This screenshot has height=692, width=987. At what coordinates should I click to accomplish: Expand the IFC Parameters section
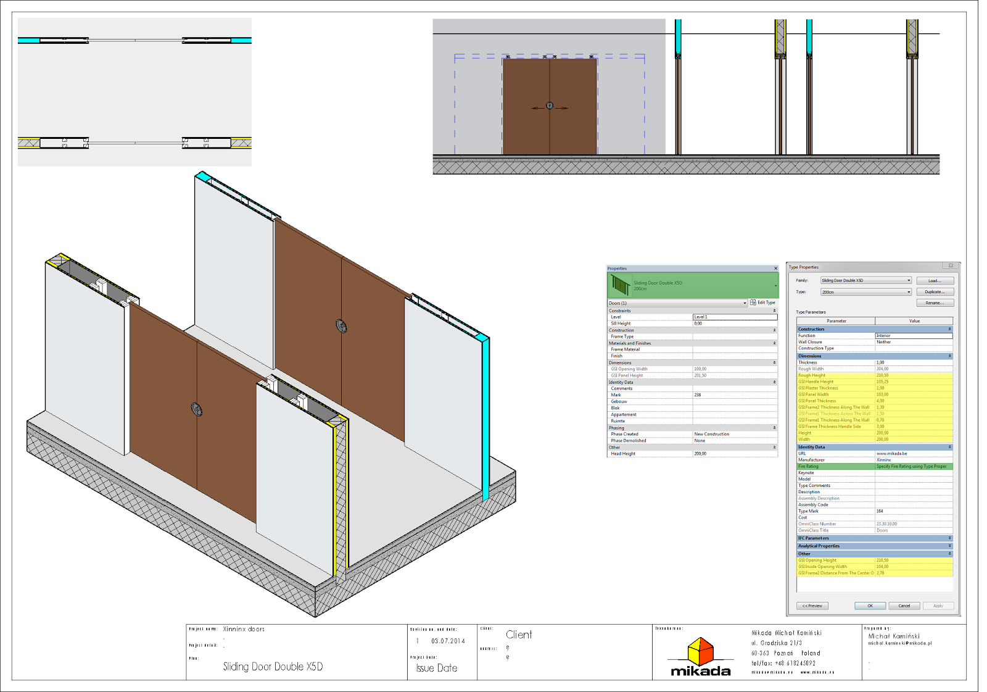(x=951, y=538)
